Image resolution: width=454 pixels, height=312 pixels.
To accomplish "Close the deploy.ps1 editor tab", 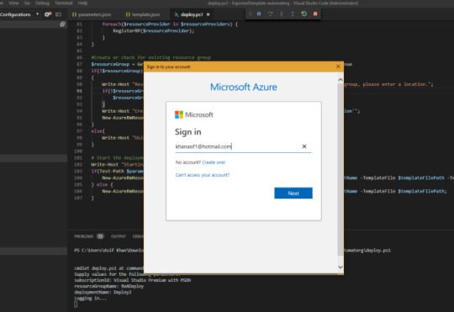I will coord(208,14).
